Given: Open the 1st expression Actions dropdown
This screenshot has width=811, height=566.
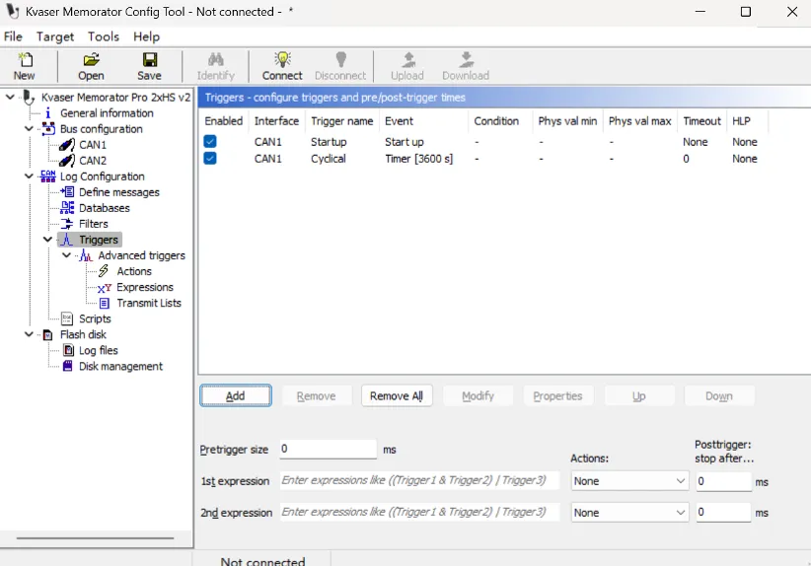Looking at the screenshot, I should click(629, 481).
